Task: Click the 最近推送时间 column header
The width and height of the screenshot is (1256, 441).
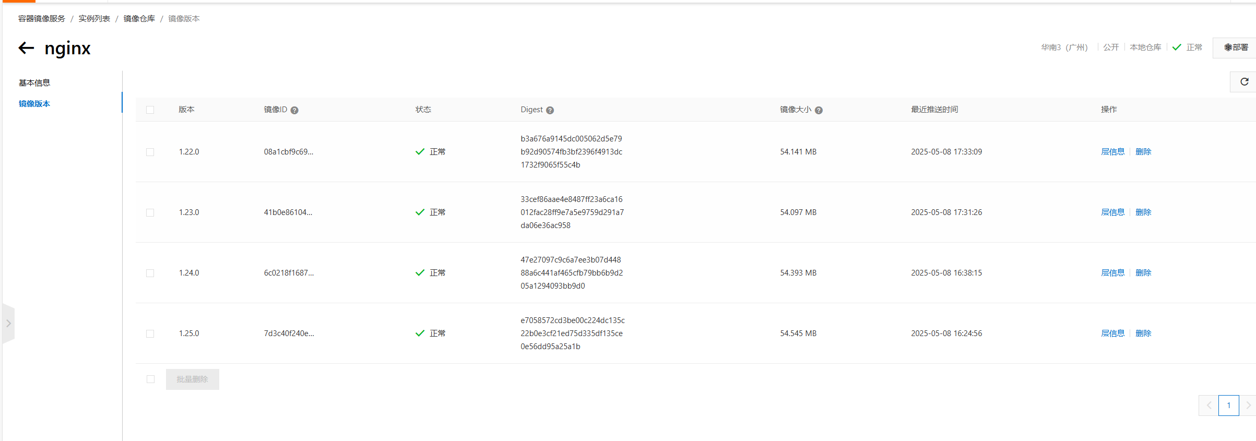Action: (934, 110)
